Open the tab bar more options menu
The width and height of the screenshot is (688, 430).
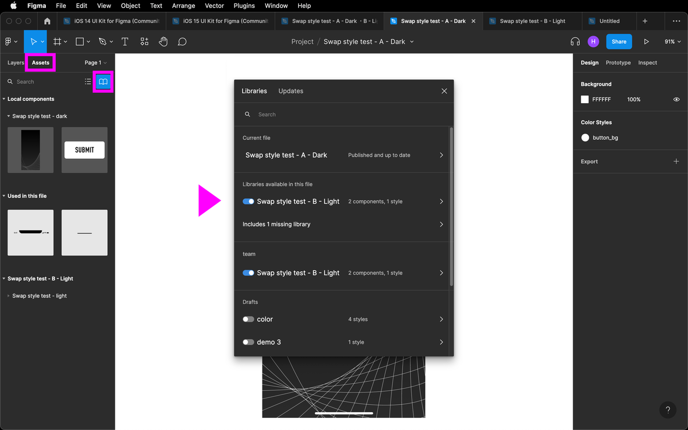coord(676,21)
